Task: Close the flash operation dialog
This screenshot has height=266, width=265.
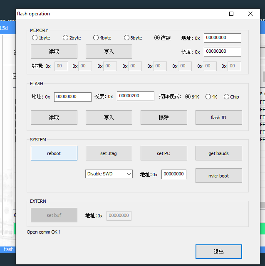Action: (250, 14)
